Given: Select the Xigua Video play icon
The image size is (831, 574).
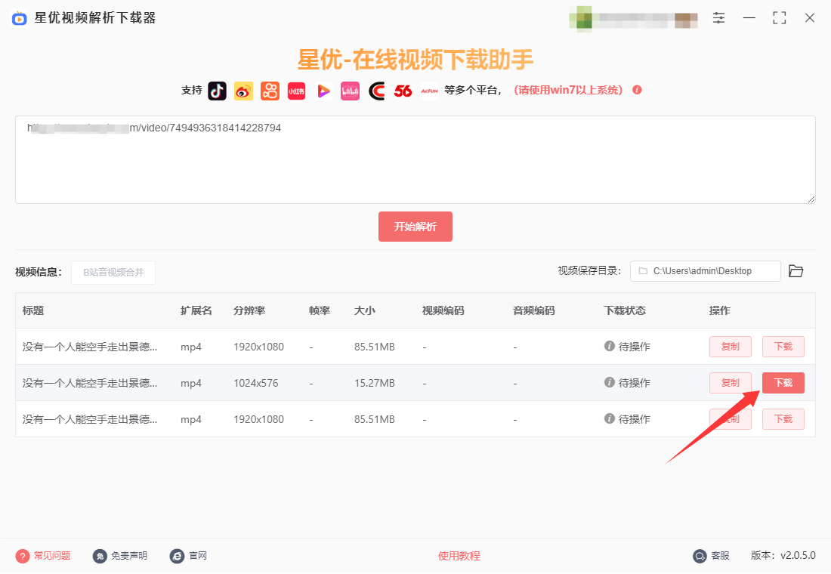Looking at the screenshot, I should [323, 91].
